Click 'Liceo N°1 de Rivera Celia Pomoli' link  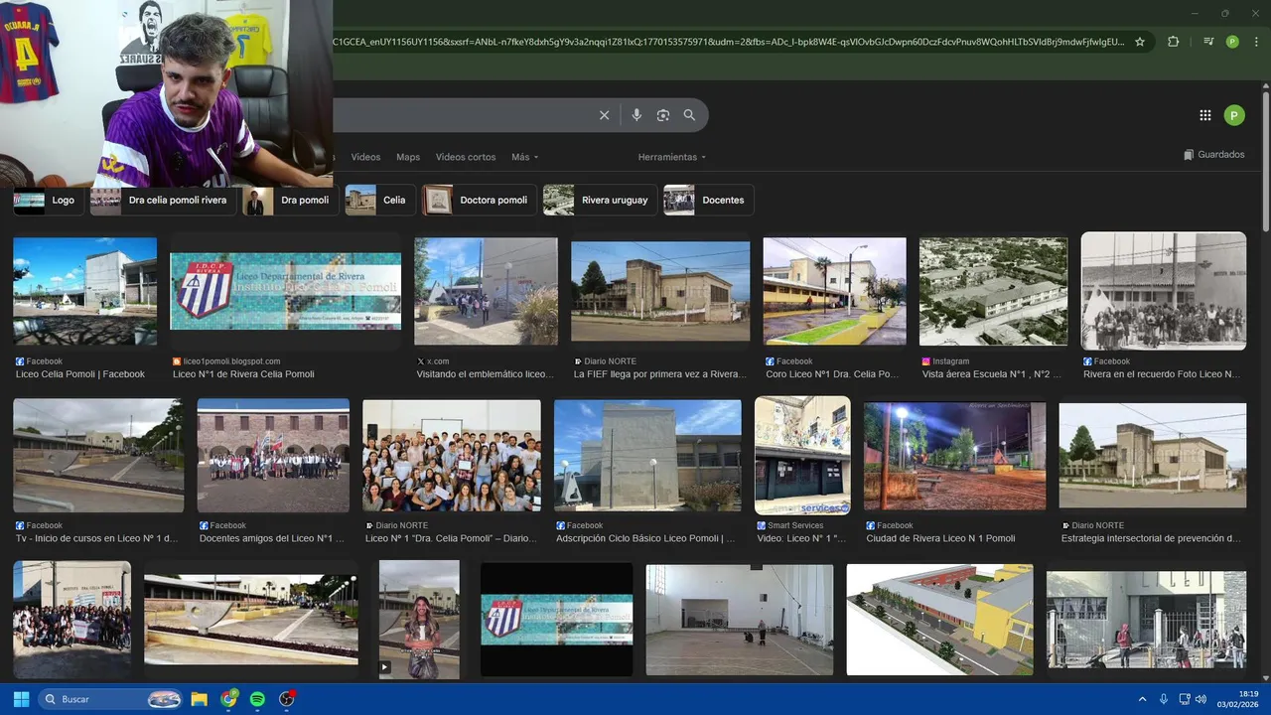click(243, 374)
